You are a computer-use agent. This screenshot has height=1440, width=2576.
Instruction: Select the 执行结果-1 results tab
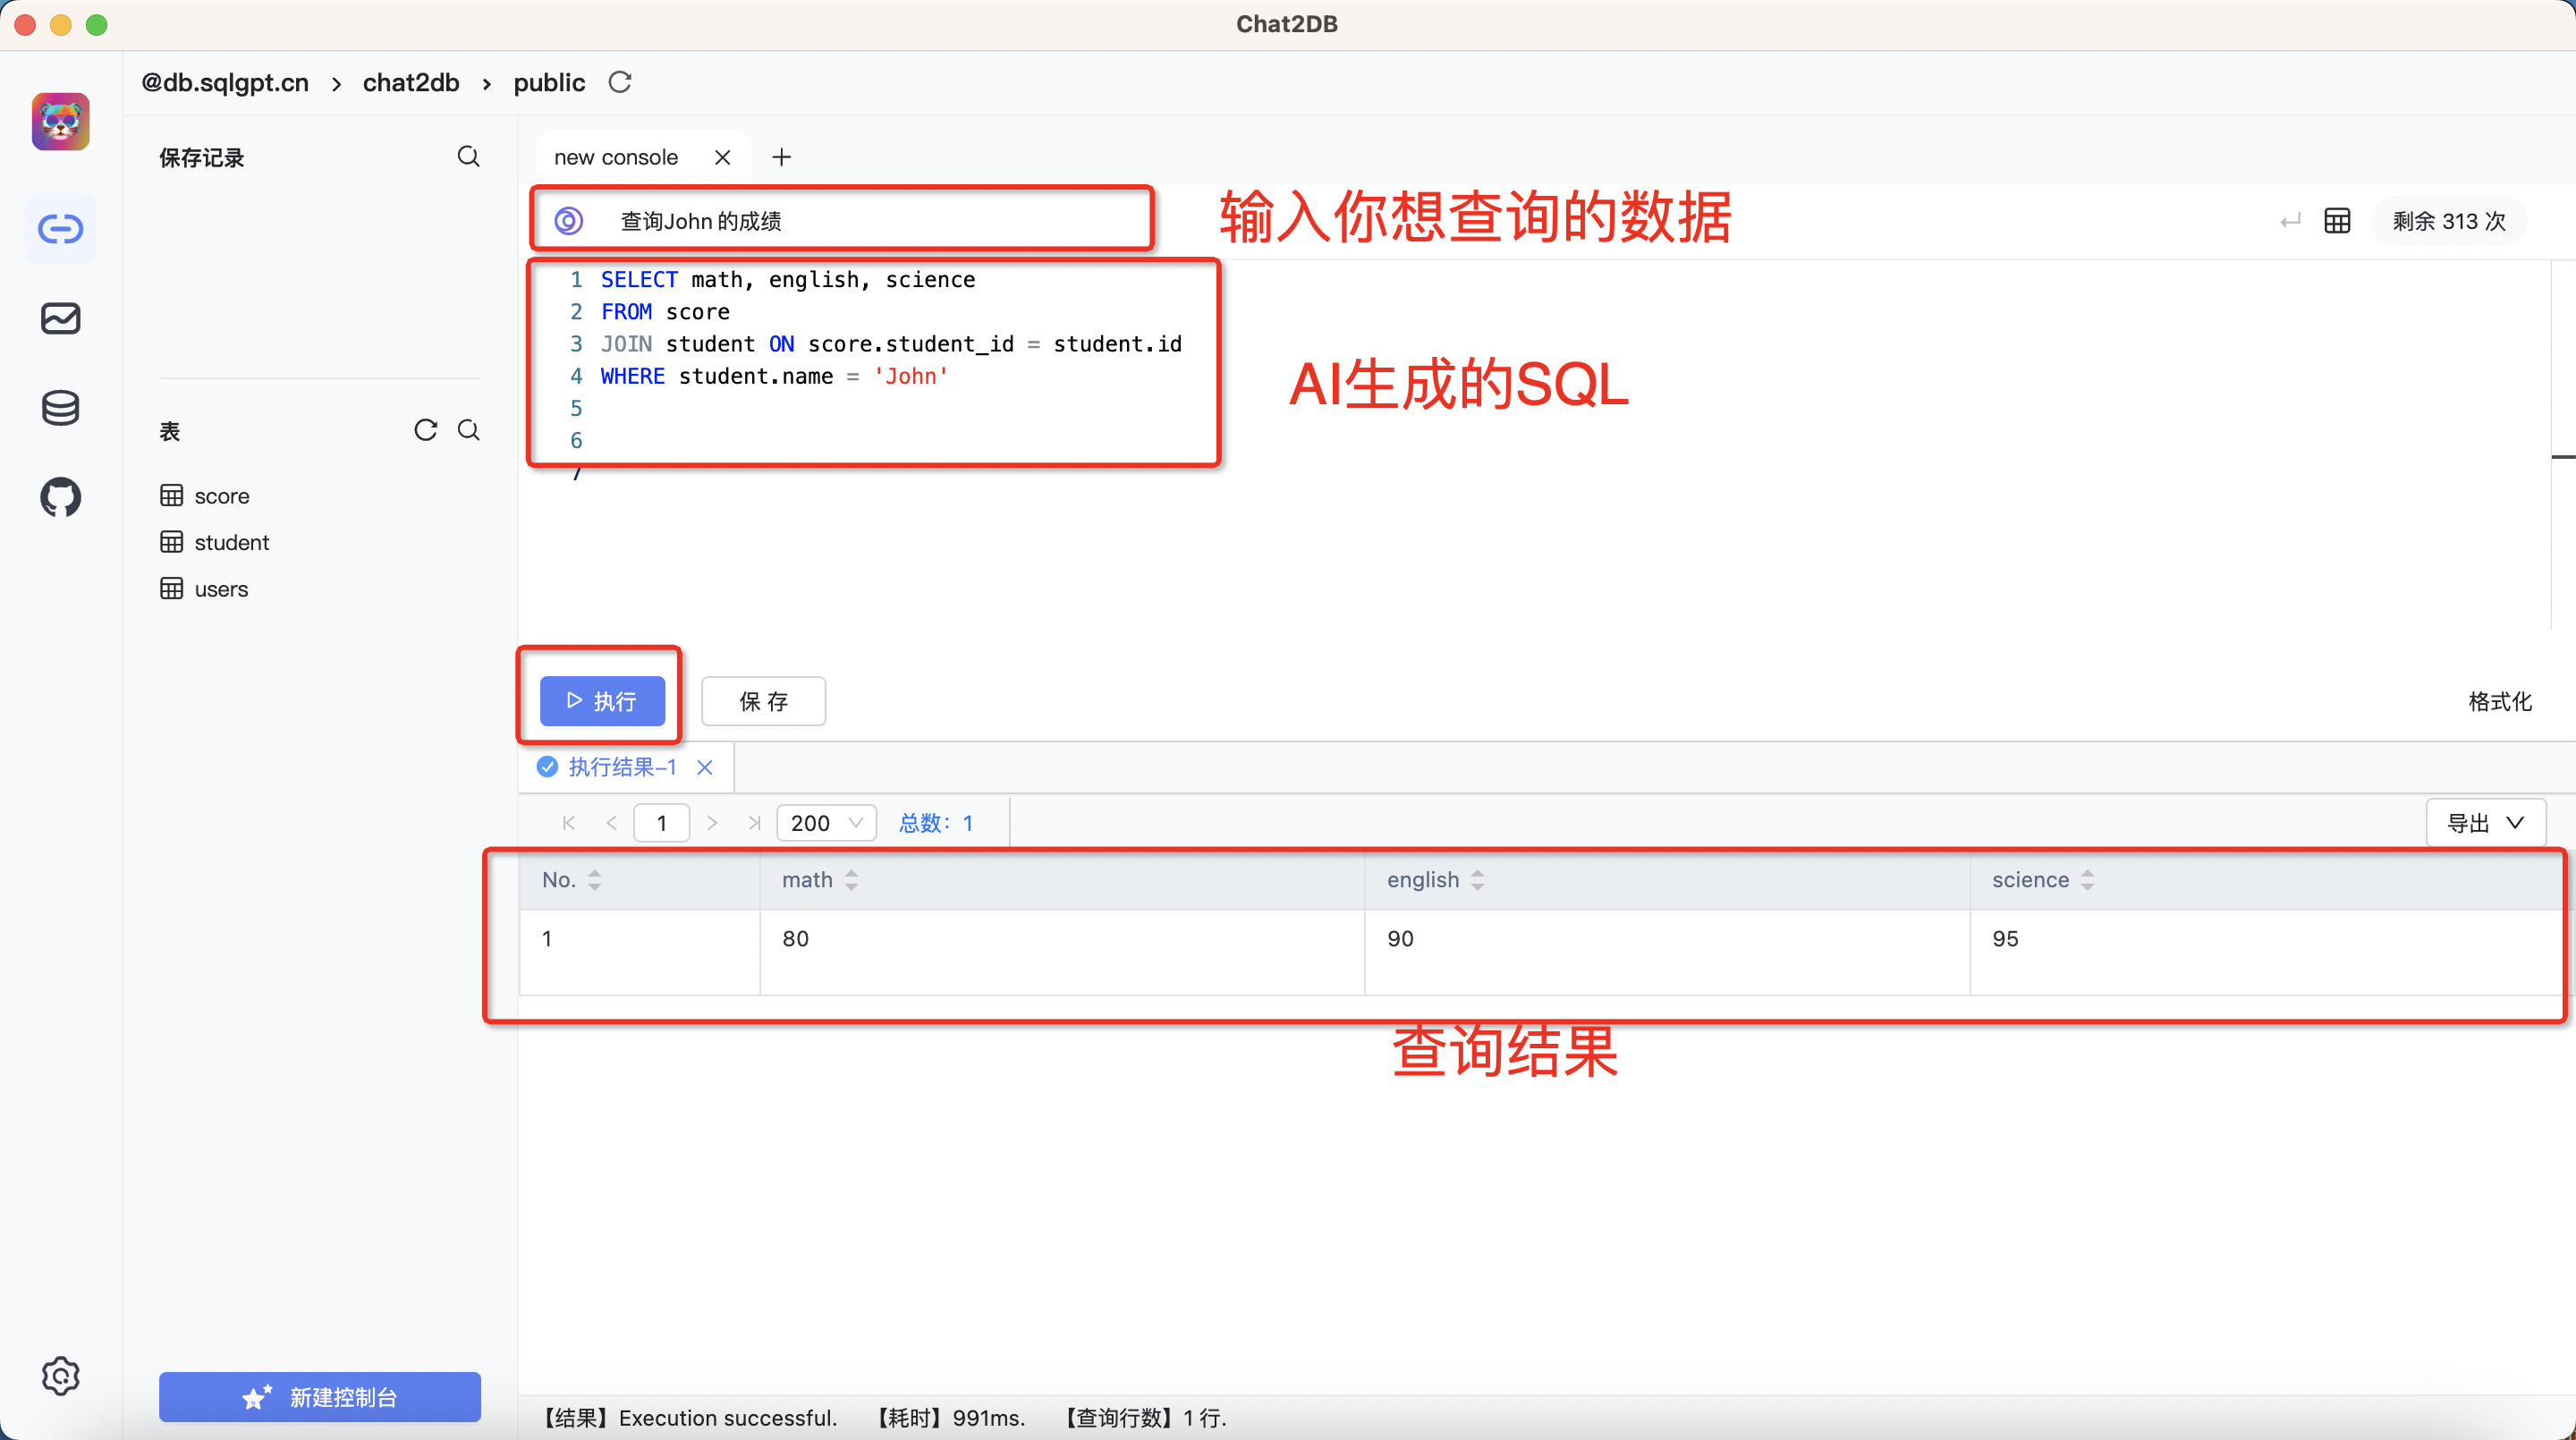click(620, 766)
